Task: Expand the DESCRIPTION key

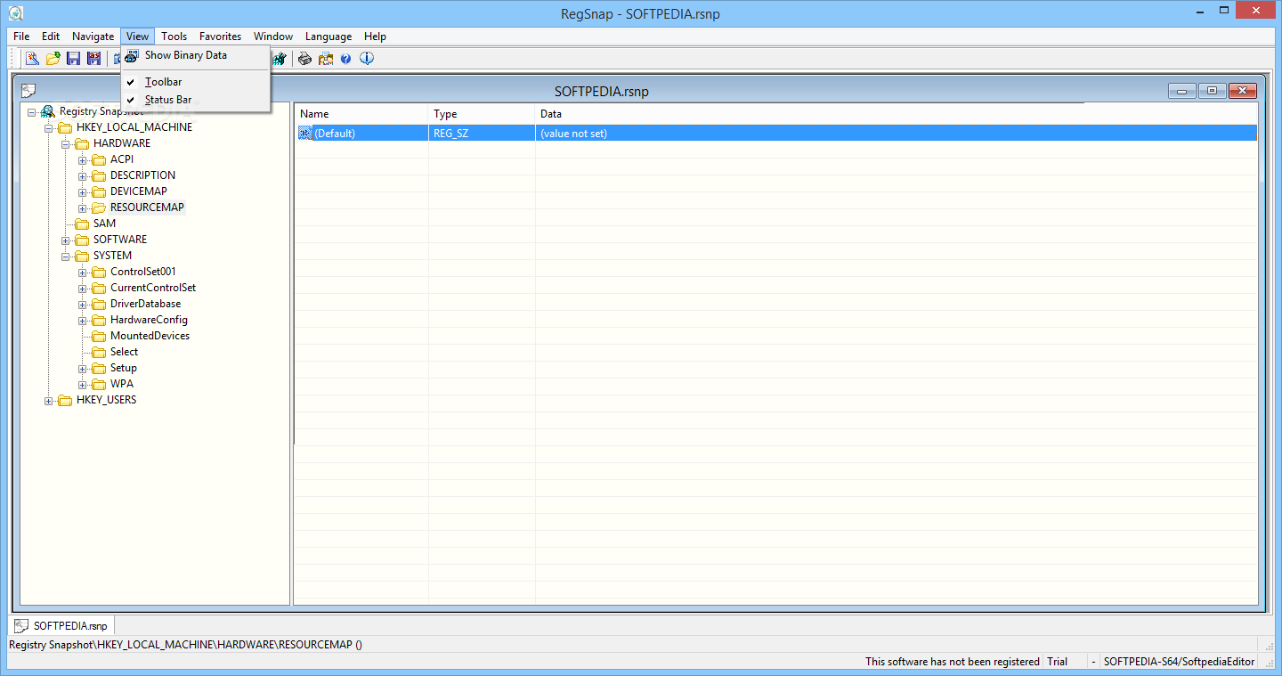Action: tap(83, 176)
